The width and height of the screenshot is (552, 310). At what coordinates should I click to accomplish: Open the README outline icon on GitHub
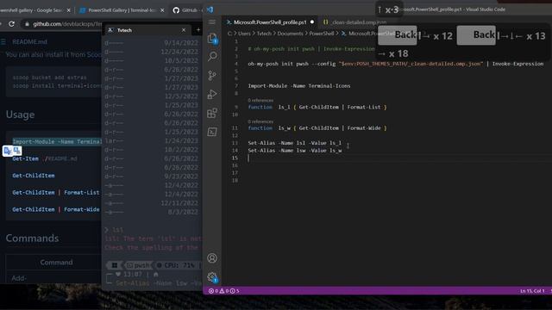point(3,42)
